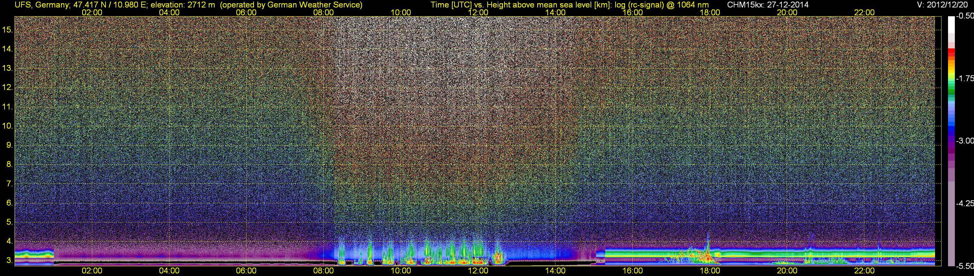Viewport: 974px width, 276px height.
Task: Click the height axis '14.' km label
Action: click(x=7, y=49)
